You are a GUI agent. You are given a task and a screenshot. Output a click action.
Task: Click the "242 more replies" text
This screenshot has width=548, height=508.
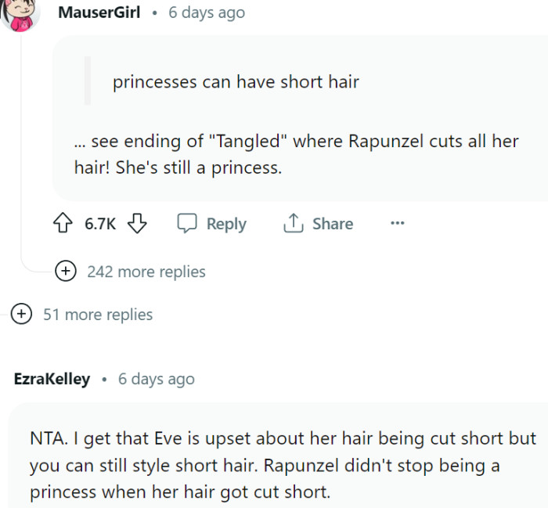146,272
